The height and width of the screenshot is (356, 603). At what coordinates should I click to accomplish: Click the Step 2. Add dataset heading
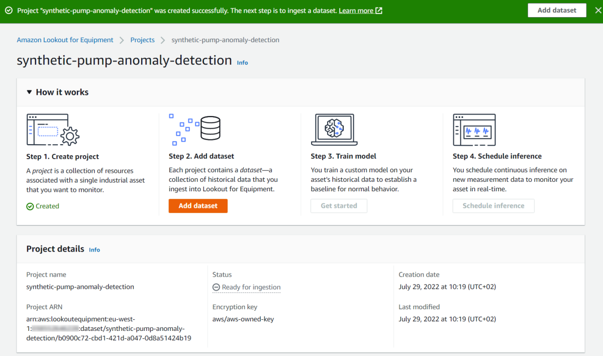[x=202, y=156]
